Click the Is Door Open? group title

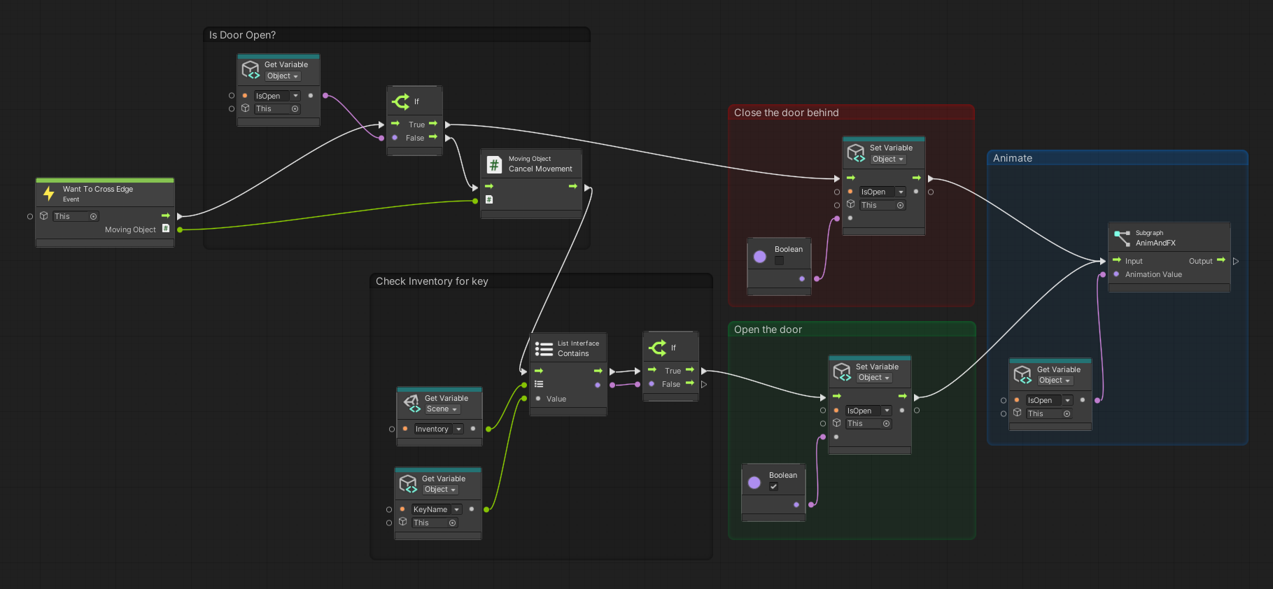242,35
